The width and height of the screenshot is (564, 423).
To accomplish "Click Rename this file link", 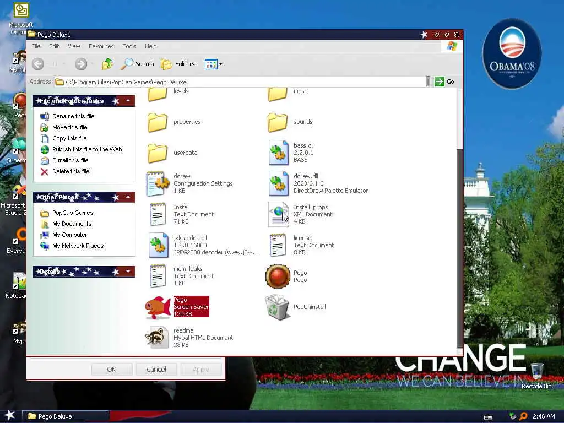I will coord(73,116).
